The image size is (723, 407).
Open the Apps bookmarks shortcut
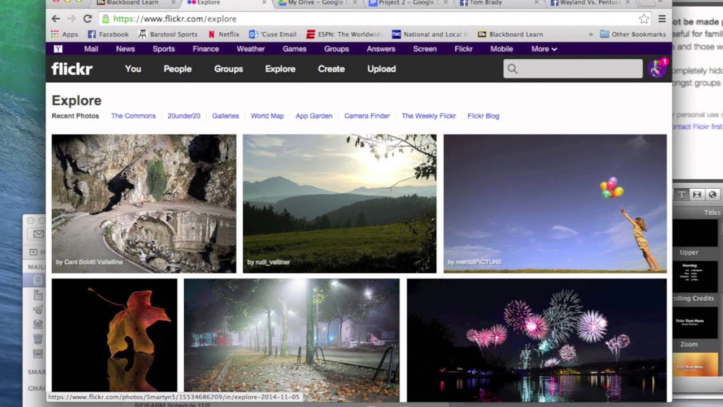(64, 34)
